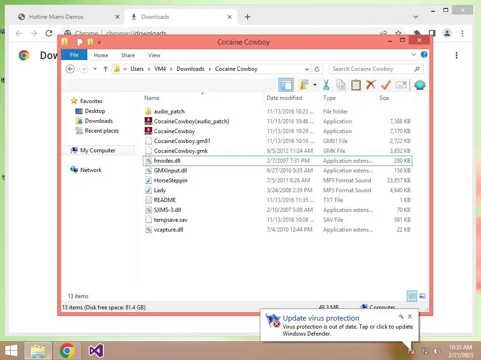
Task: Open the View ribbon tab
Action: 154,55
